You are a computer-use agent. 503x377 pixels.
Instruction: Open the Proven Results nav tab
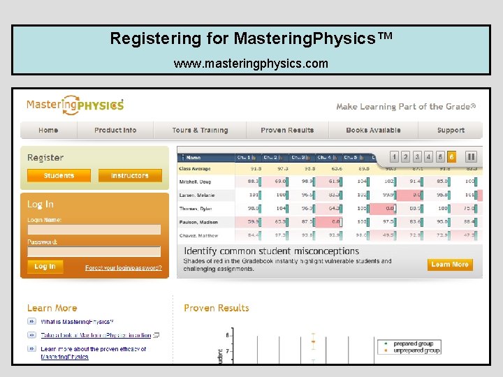[287, 130]
